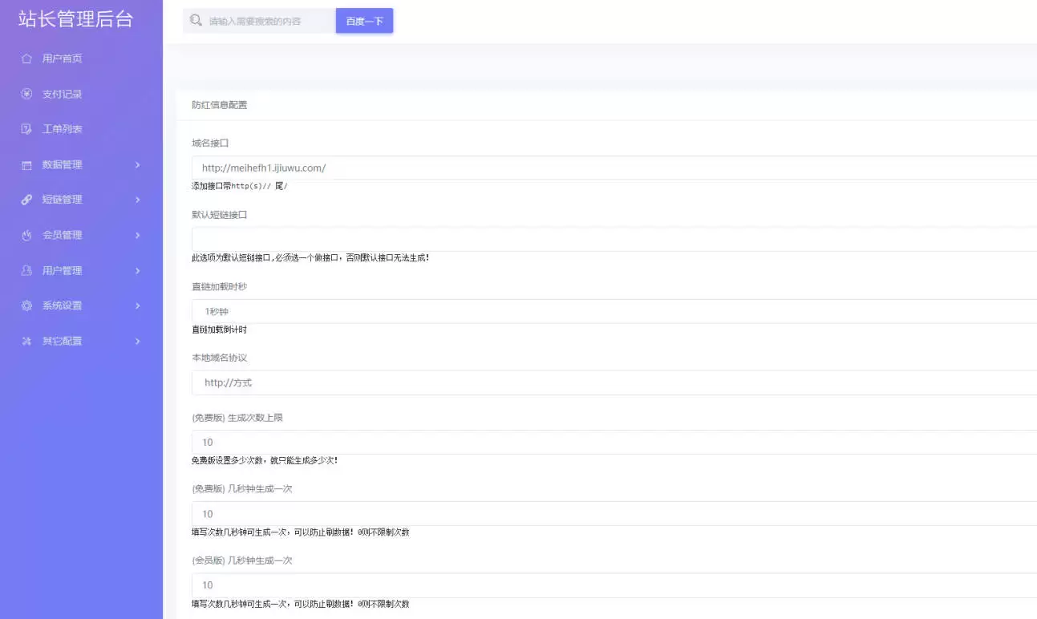Click the 站长管理后台 title link
This screenshot has width=1037, height=619.
(x=75, y=20)
